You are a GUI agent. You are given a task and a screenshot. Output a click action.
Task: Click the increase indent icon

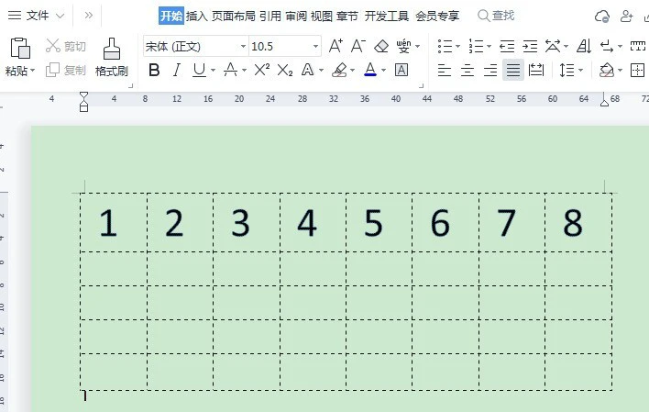[530, 46]
